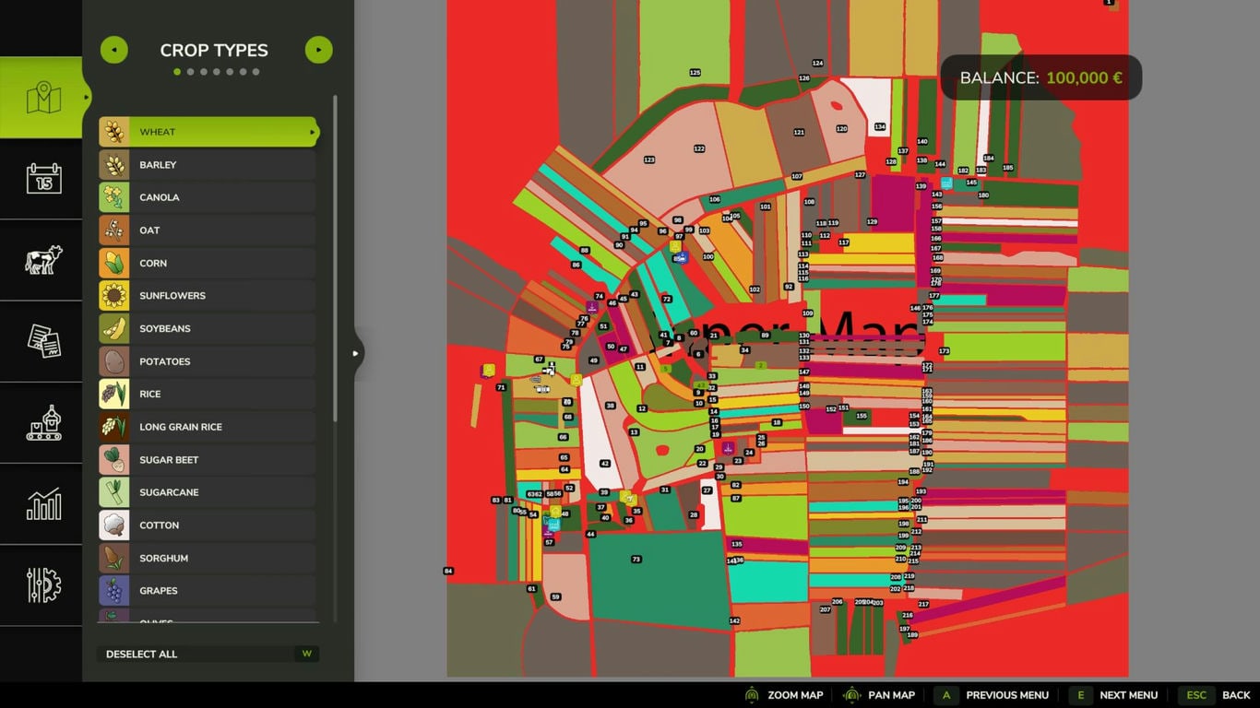Select Next Menu in the bottom bar
This screenshot has width=1260, height=708.
point(1114,695)
